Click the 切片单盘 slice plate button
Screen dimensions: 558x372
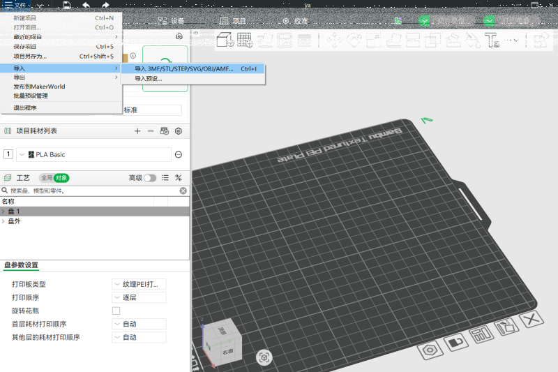click(452, 21)
